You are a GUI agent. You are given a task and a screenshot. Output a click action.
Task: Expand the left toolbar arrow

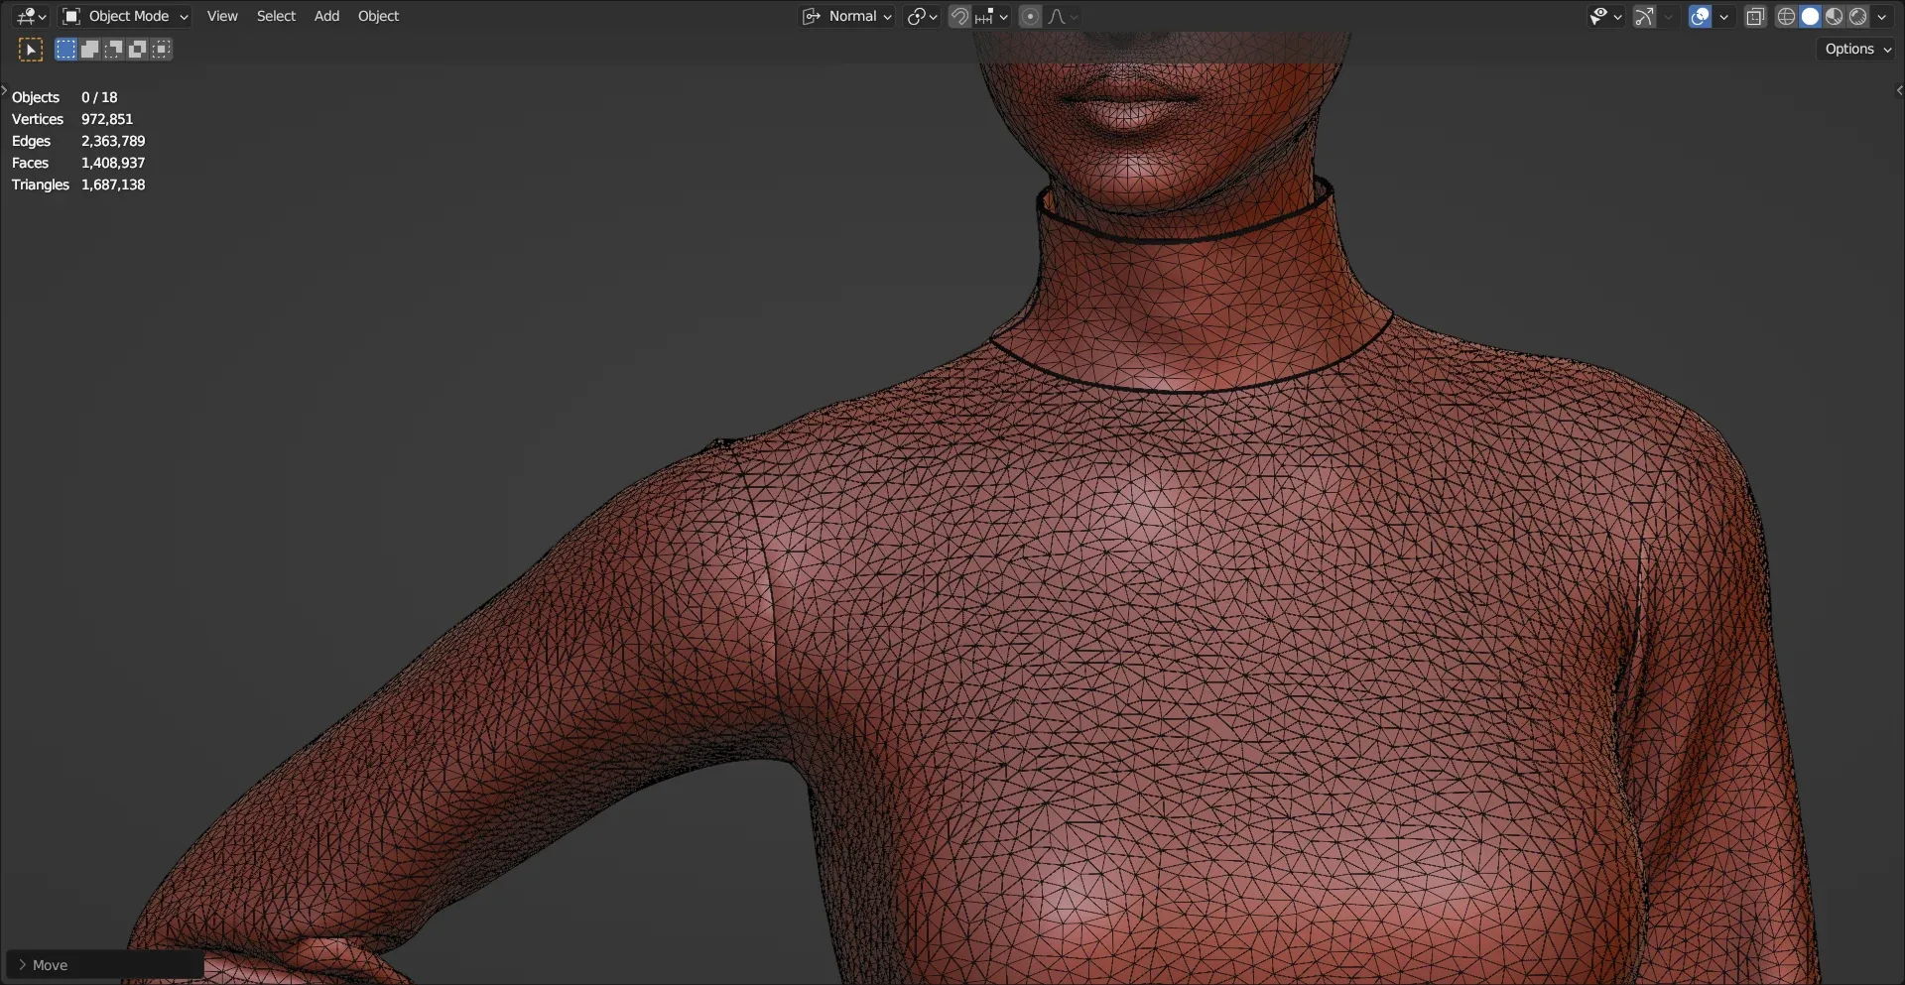[4, 90]
